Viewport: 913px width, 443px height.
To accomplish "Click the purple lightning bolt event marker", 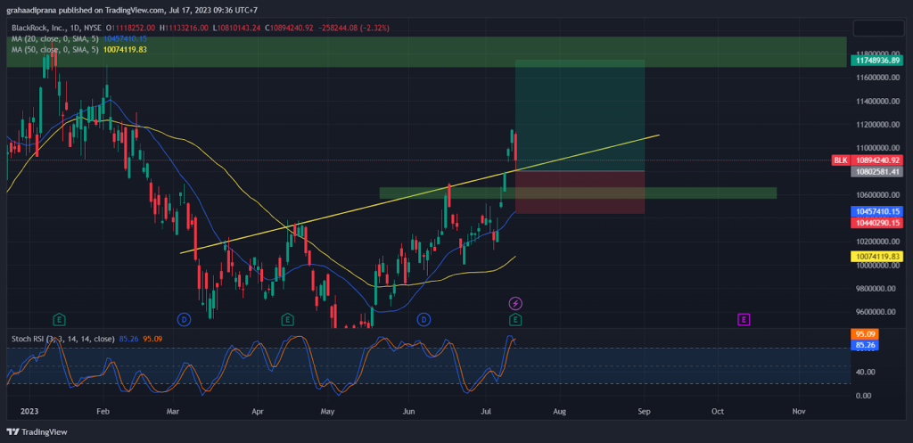I will [x=515, y=303].
